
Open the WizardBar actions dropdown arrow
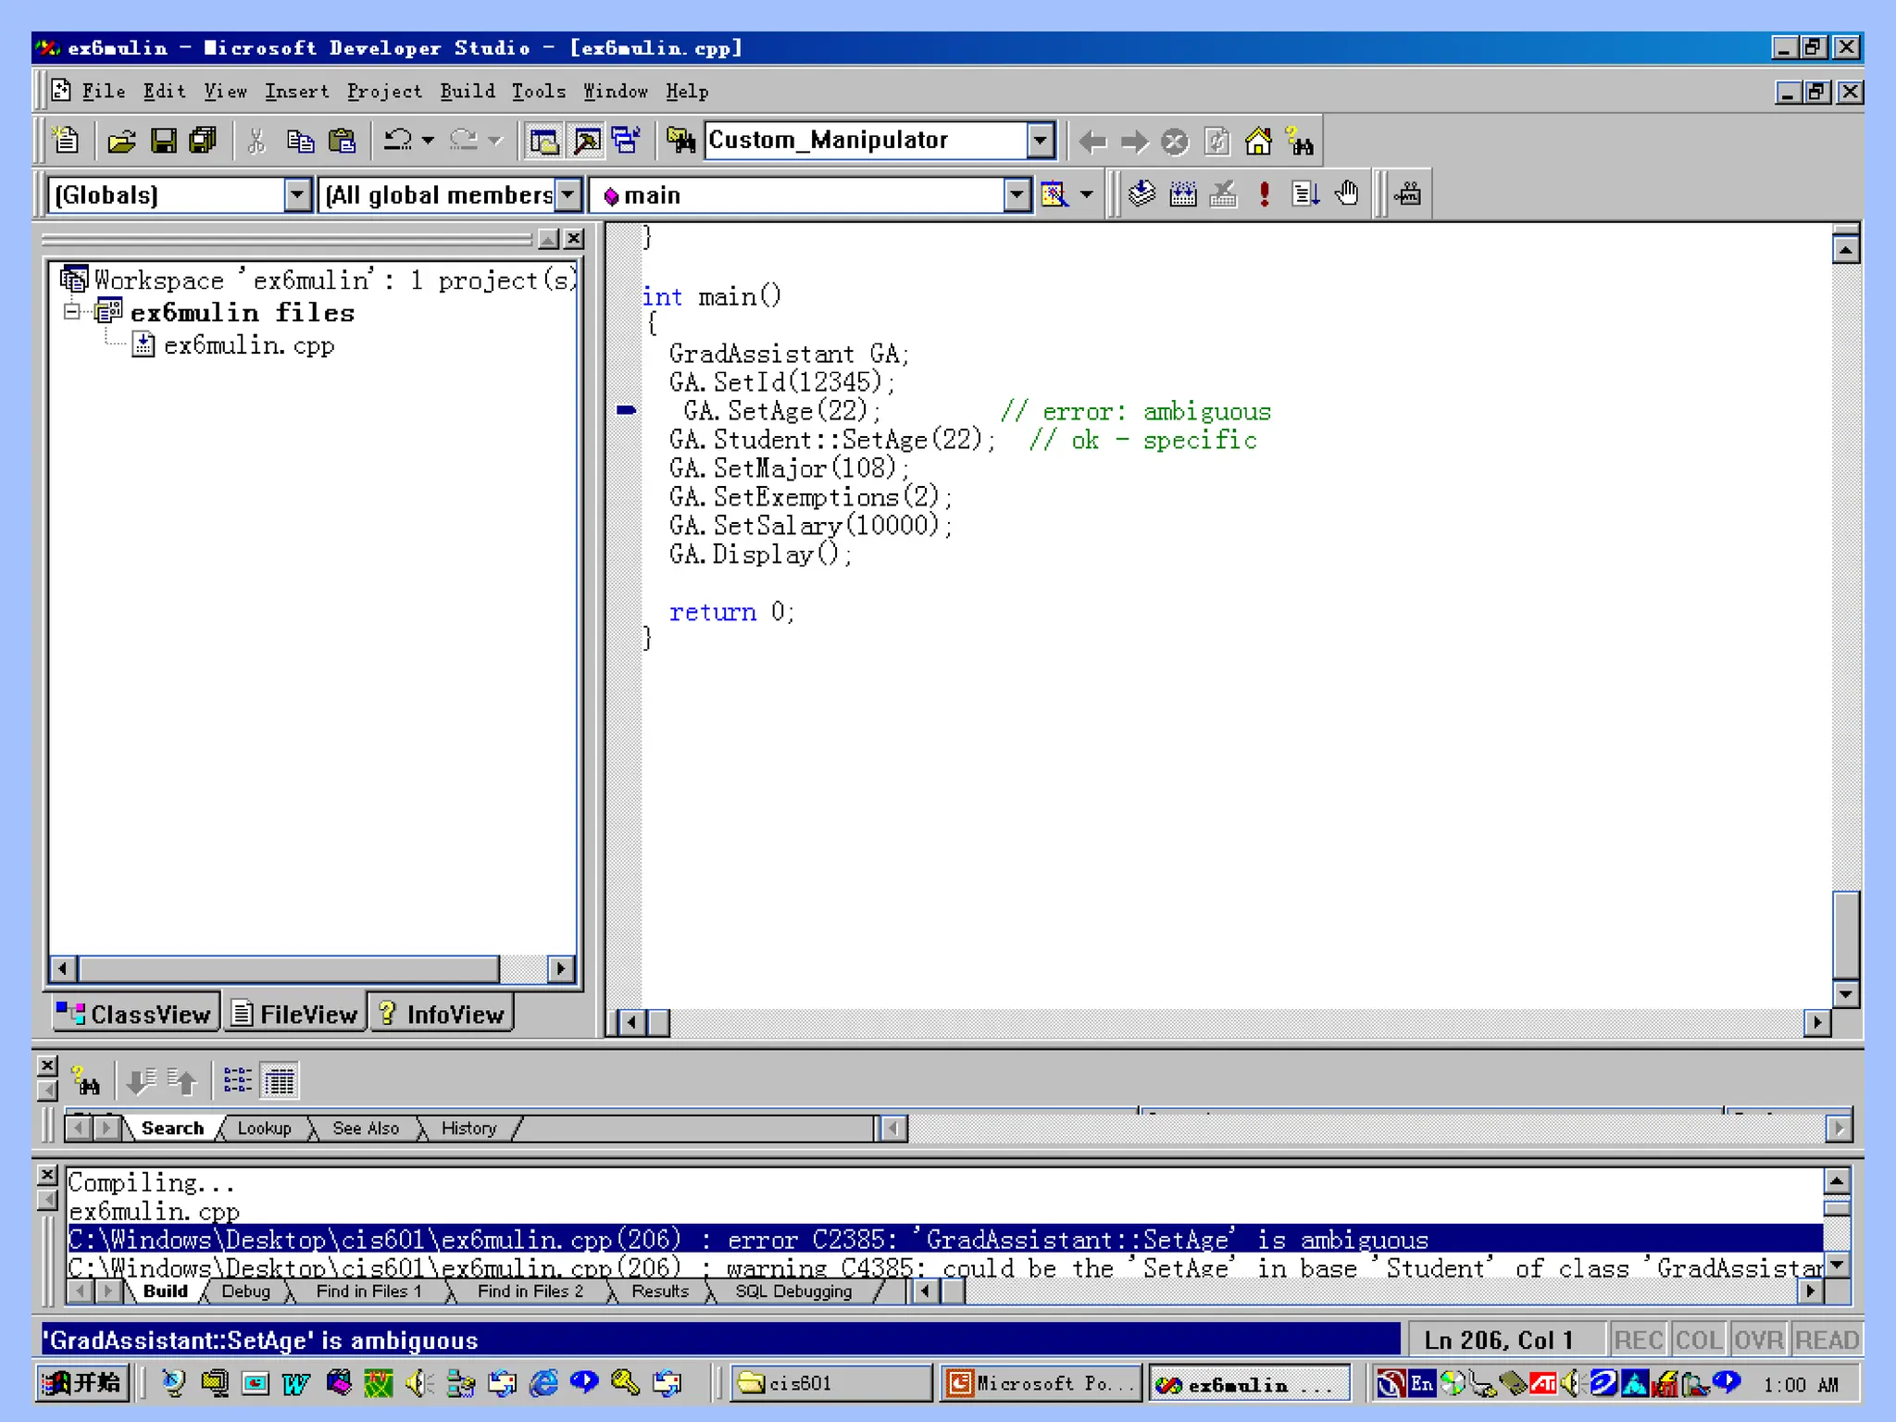pyautogui.click(x=1087, y=194)
